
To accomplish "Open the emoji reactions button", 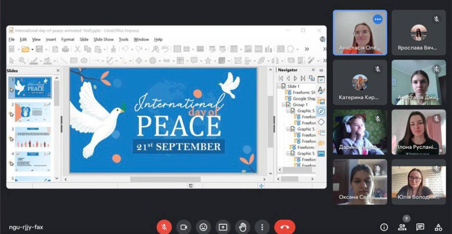I will pyautogui.click(x=203, y=227).
